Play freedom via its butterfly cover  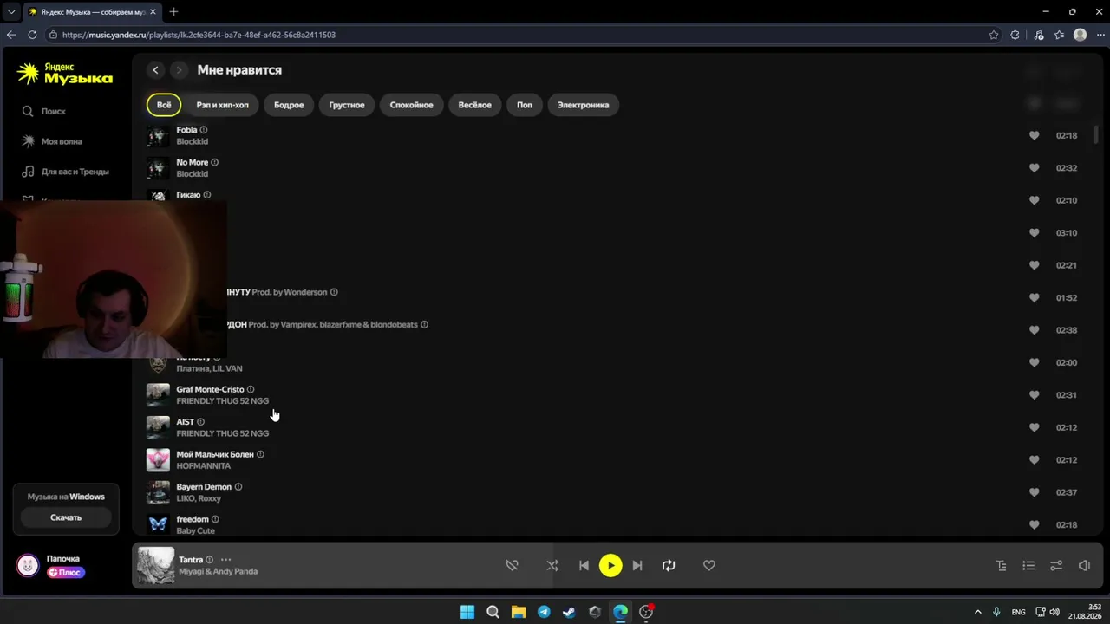coord(158,524)
